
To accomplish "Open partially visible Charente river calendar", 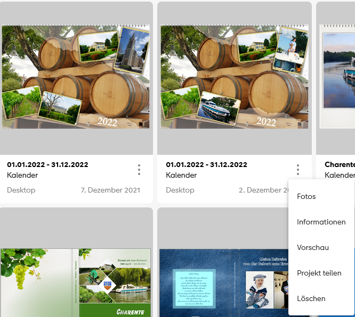I will pos(337,77).
